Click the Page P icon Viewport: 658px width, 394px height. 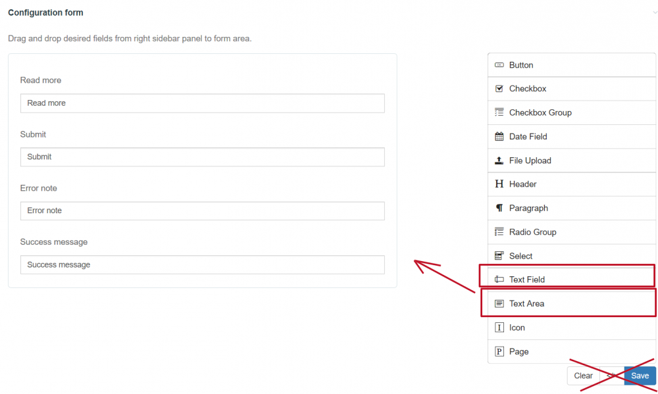499,352
